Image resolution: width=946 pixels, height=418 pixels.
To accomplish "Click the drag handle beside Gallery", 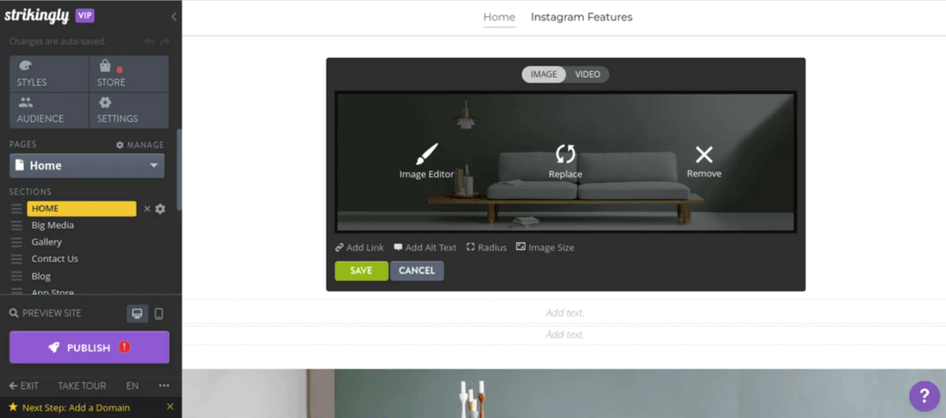I will [x=16, y=242].
